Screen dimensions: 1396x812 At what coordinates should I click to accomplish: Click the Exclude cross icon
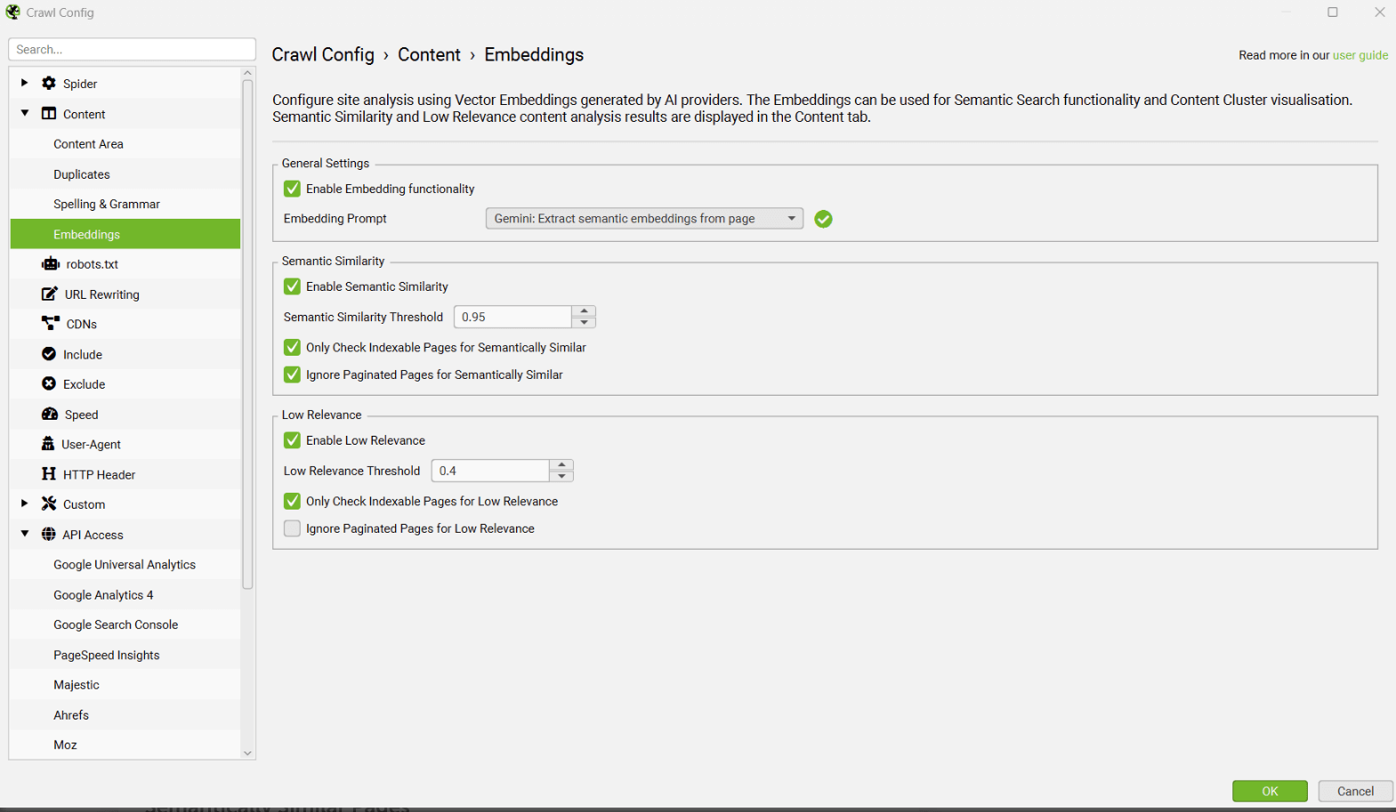49,384
